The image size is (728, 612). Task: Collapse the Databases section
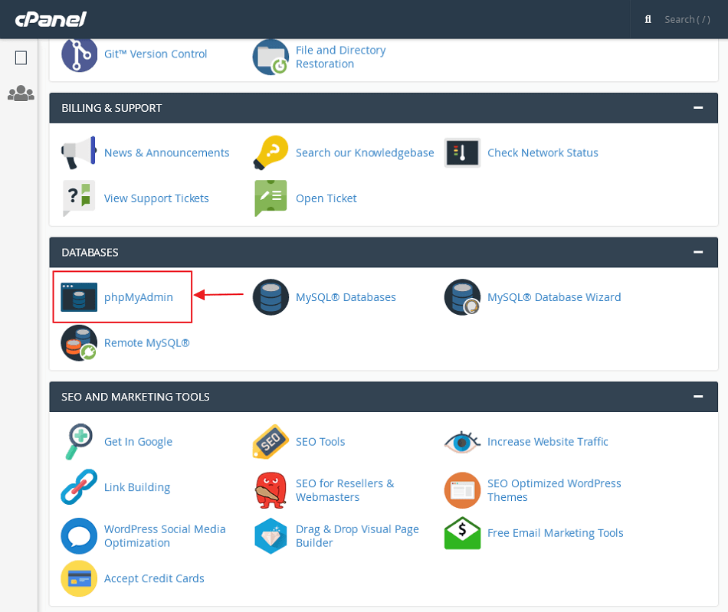698,252
